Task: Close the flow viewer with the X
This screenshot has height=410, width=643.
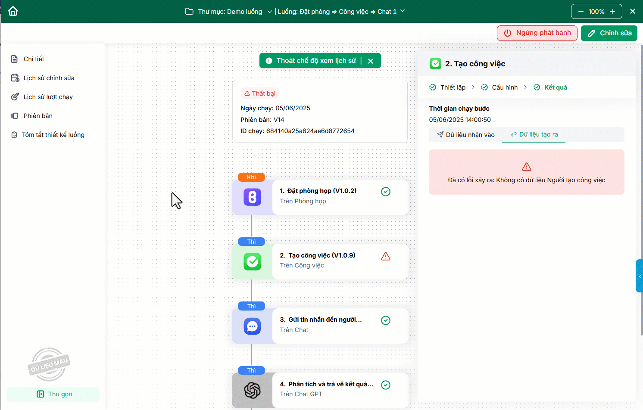Action: point(633,11)
